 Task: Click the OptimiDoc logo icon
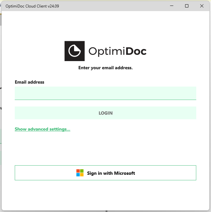75,51
